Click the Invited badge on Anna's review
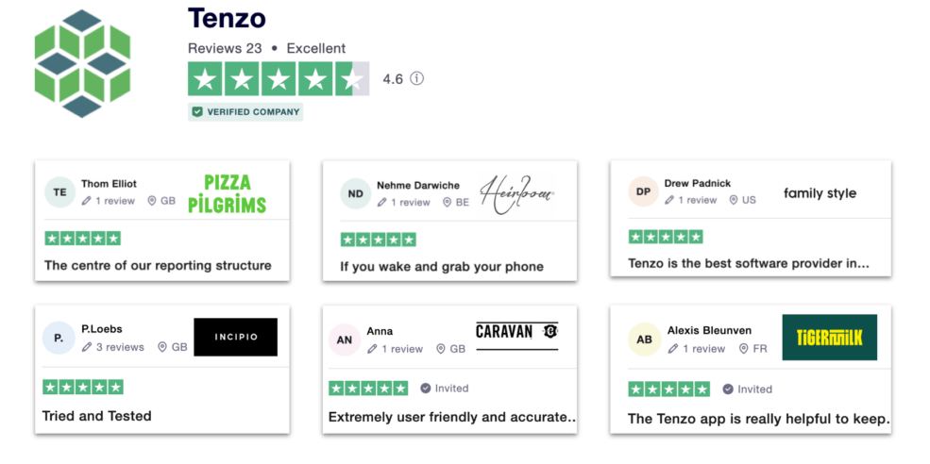The height and width of the screenshot is (464, 930). [445, 389]
